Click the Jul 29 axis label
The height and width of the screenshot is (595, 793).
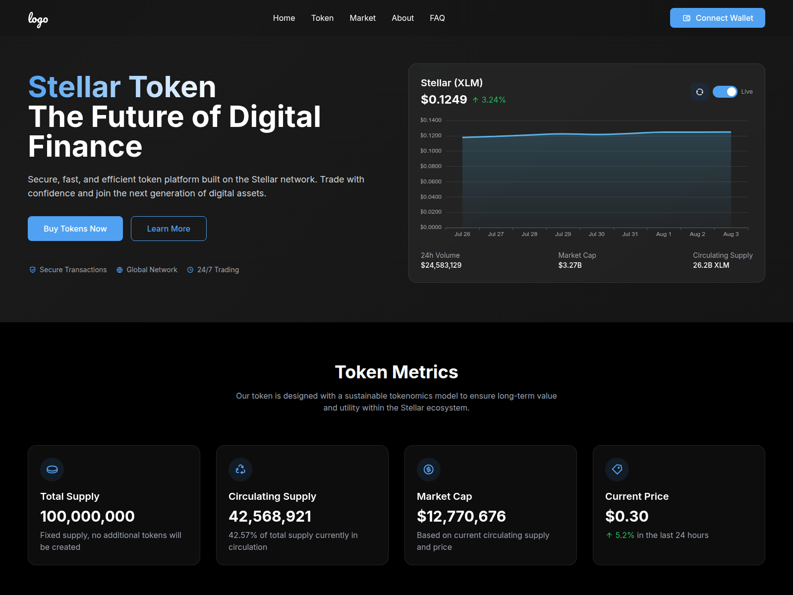(563, 234)
